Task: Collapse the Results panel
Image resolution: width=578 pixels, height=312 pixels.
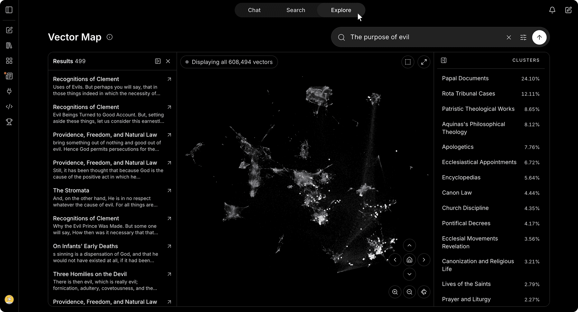Action: point(158,61)
